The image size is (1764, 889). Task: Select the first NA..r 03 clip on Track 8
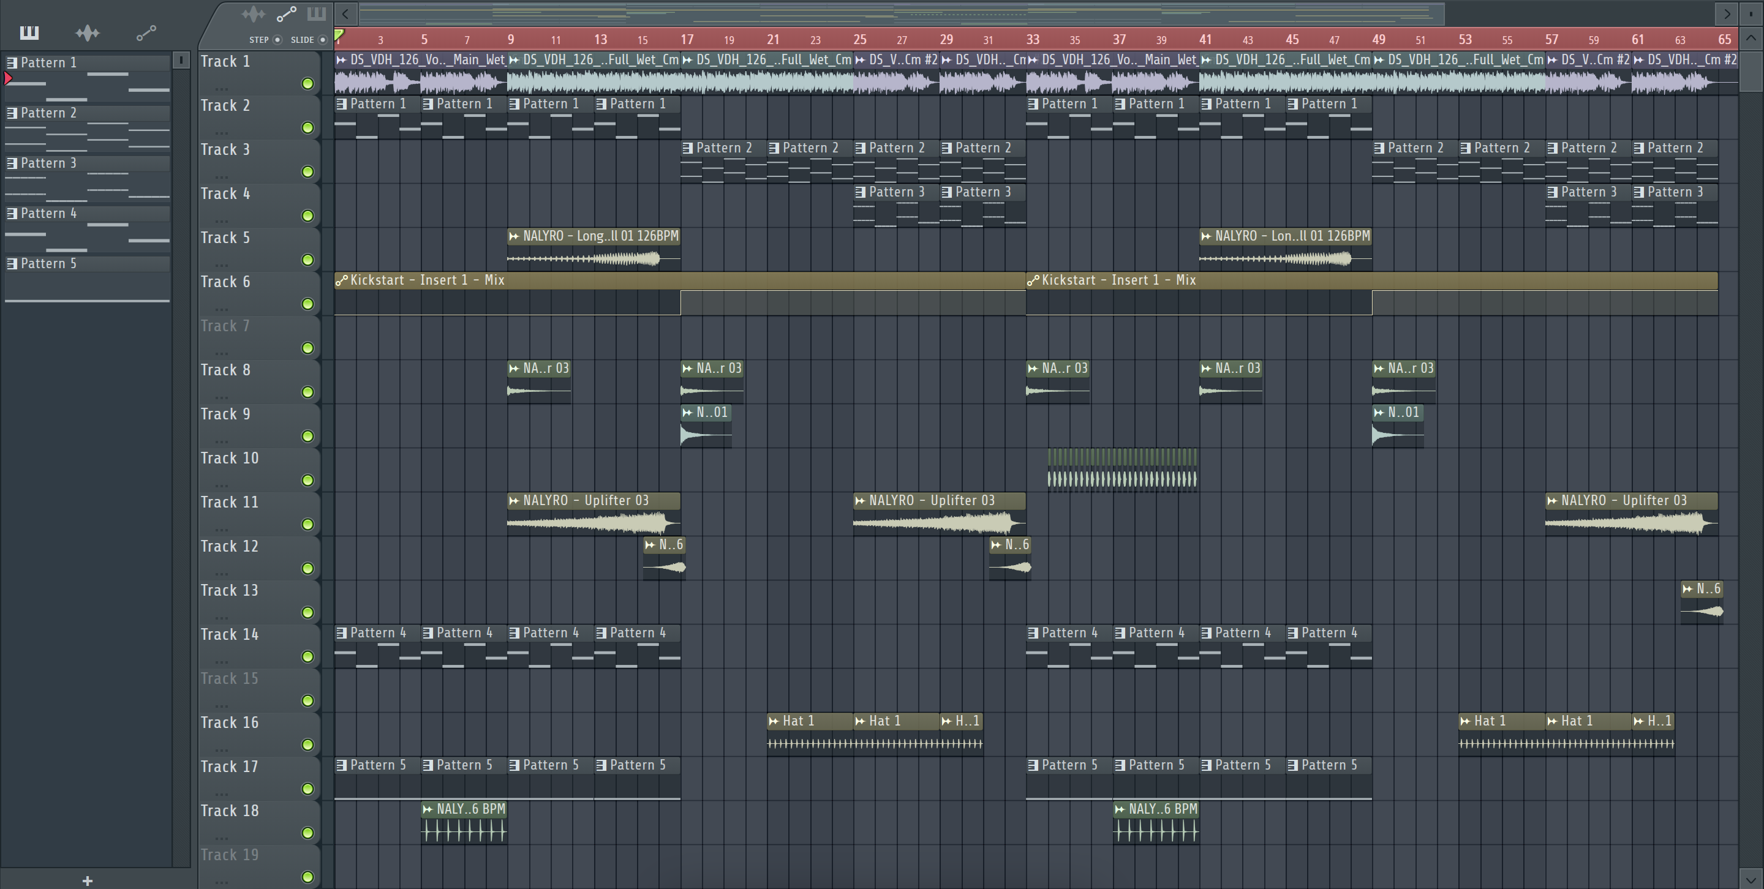click(539, 382)
